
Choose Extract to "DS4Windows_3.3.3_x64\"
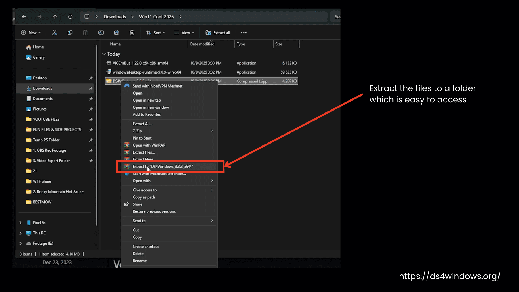[x=169, y=167]
